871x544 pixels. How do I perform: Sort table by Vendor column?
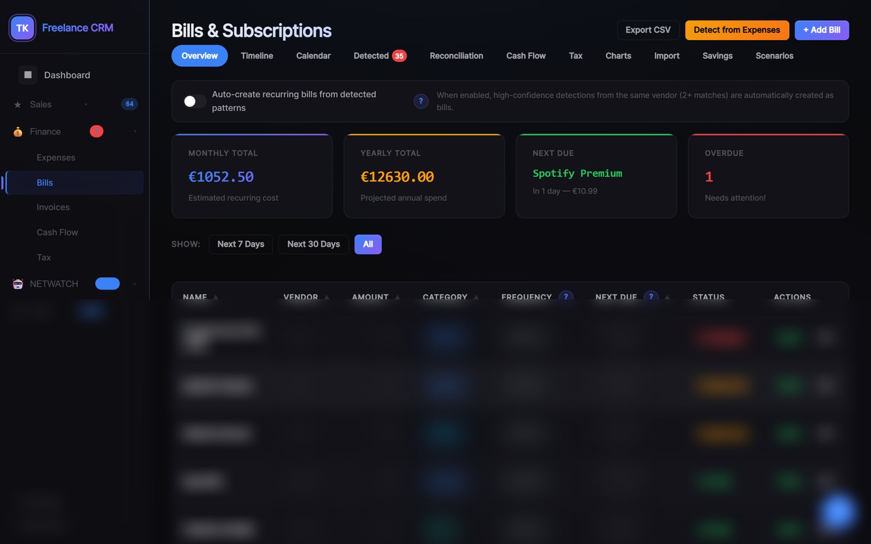[306, 297]
